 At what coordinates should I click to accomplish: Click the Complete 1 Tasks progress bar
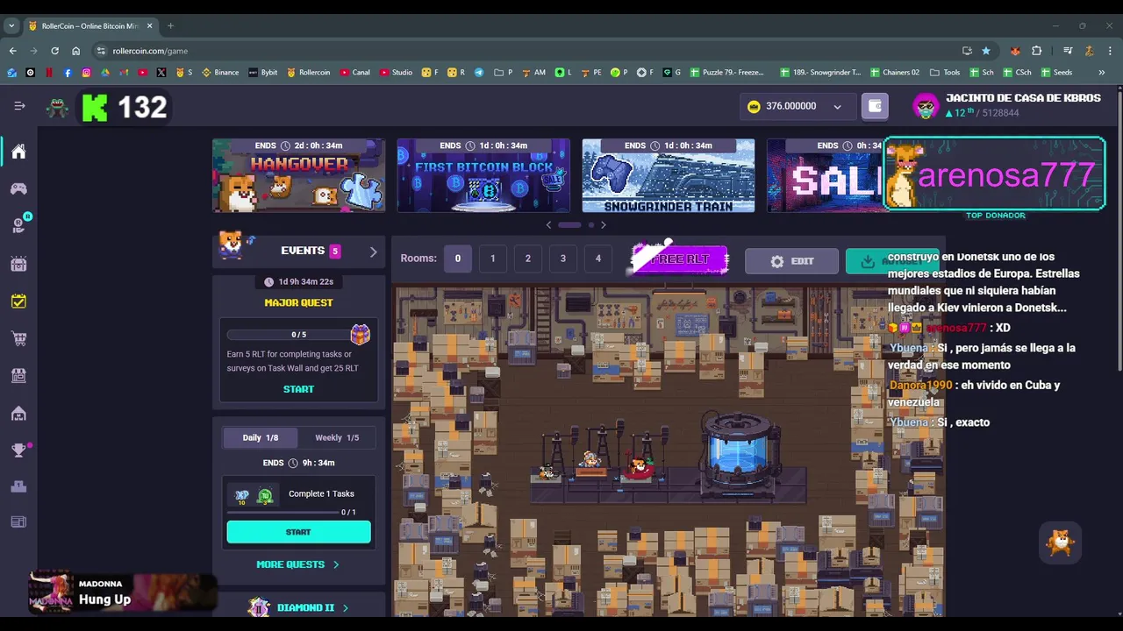click(x=283, y=512)
